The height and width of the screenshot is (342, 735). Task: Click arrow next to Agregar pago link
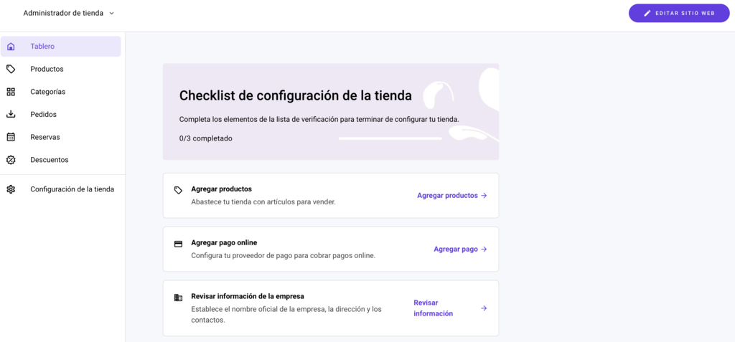484,250
